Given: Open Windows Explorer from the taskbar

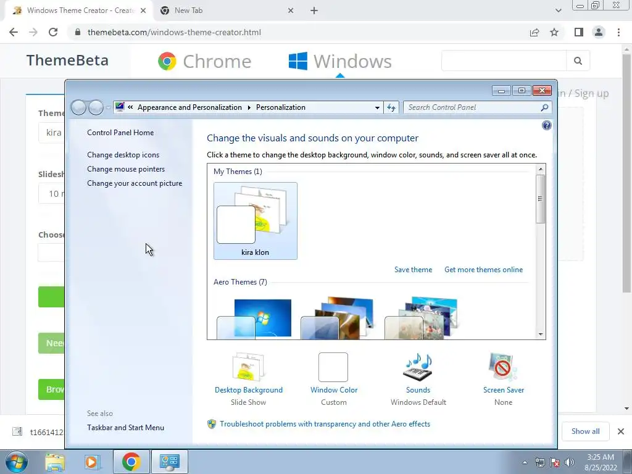Looking at the screenshot, I should click(x=55, y=462).
